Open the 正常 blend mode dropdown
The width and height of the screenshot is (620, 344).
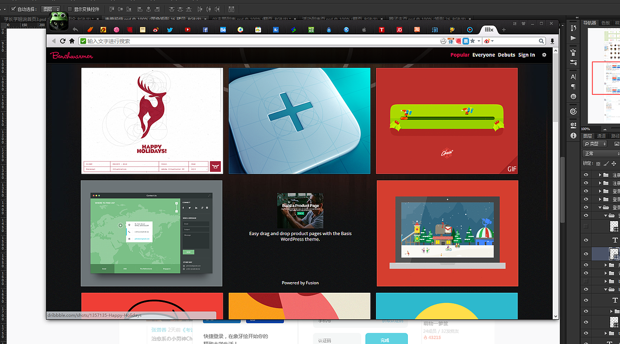pos(601,153)
